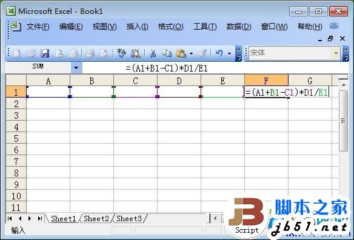Save the workbook with the floppy icon
Viewport: 354px width, 240px height.
coord(45,53)
